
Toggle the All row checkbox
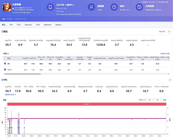click(5, 63)
